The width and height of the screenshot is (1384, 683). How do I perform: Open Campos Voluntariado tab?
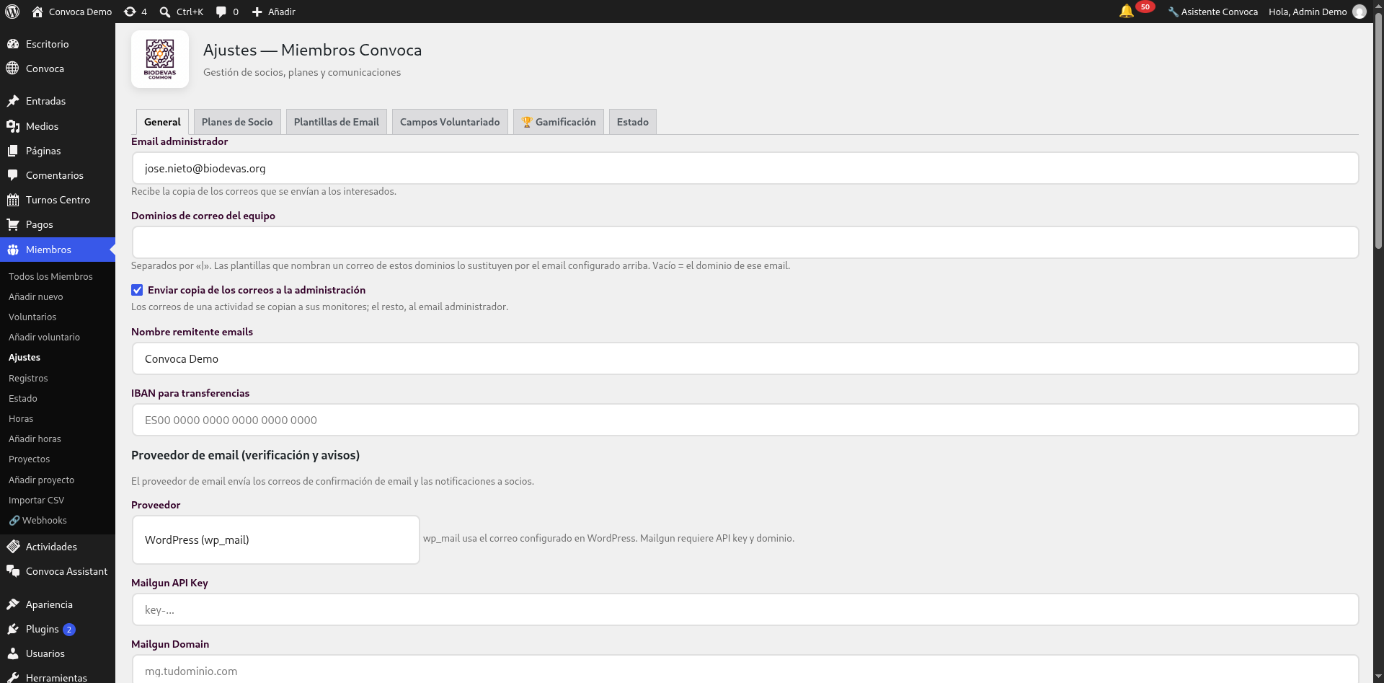pos(450,122)
